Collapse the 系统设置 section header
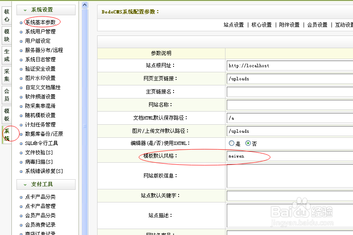The image size is (353, 235). pos(46,10)
